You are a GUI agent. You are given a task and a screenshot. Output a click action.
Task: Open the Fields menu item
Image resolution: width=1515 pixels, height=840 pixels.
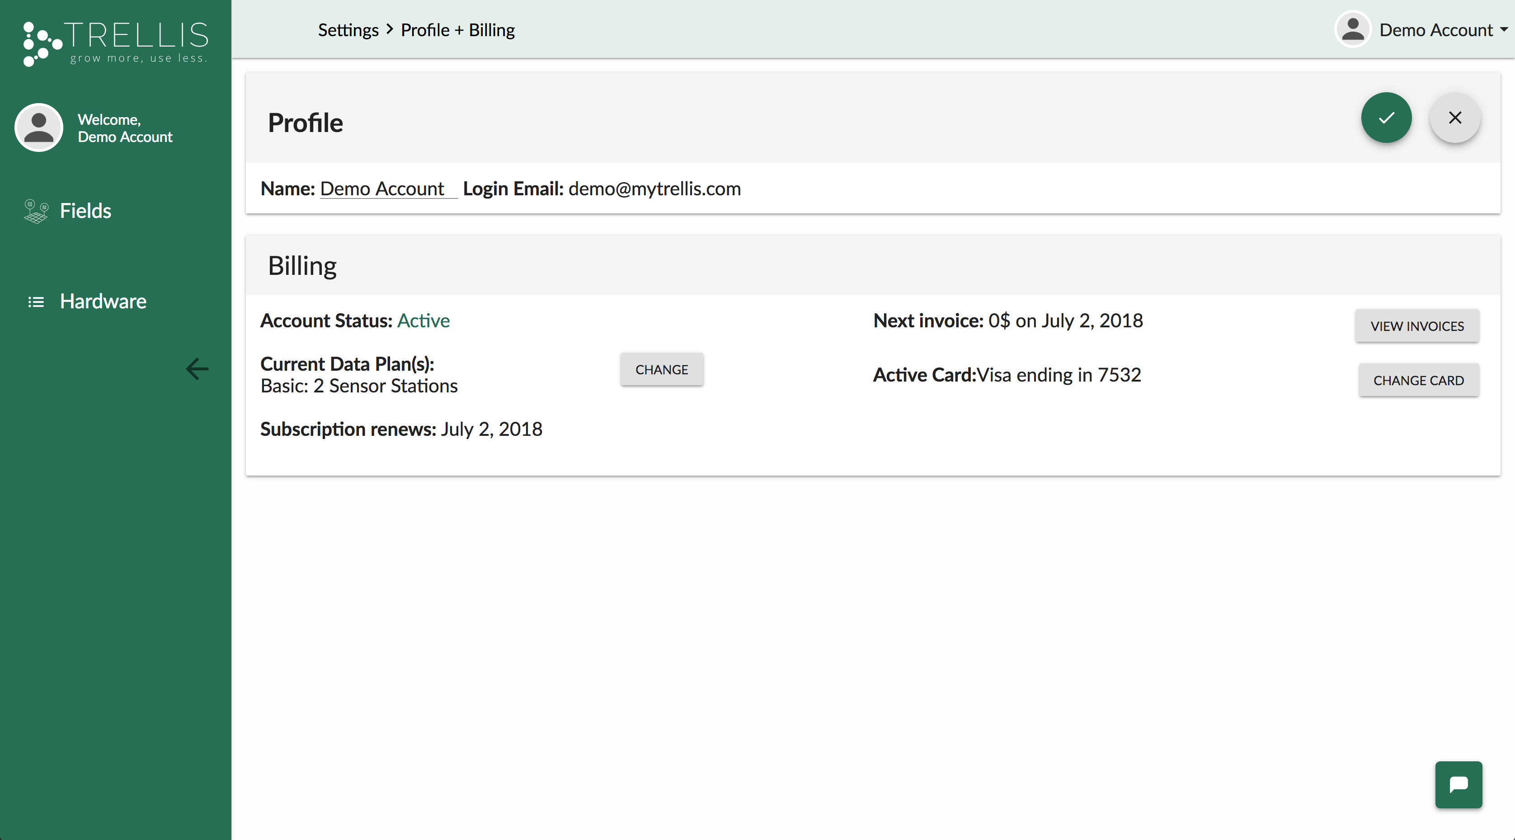pyautogui.click(x=85, y=211)
